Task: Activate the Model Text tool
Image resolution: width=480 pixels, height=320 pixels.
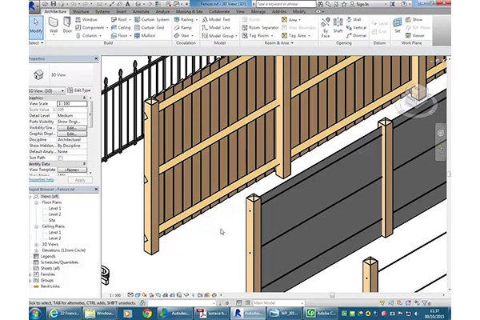Action: point(216,19)
